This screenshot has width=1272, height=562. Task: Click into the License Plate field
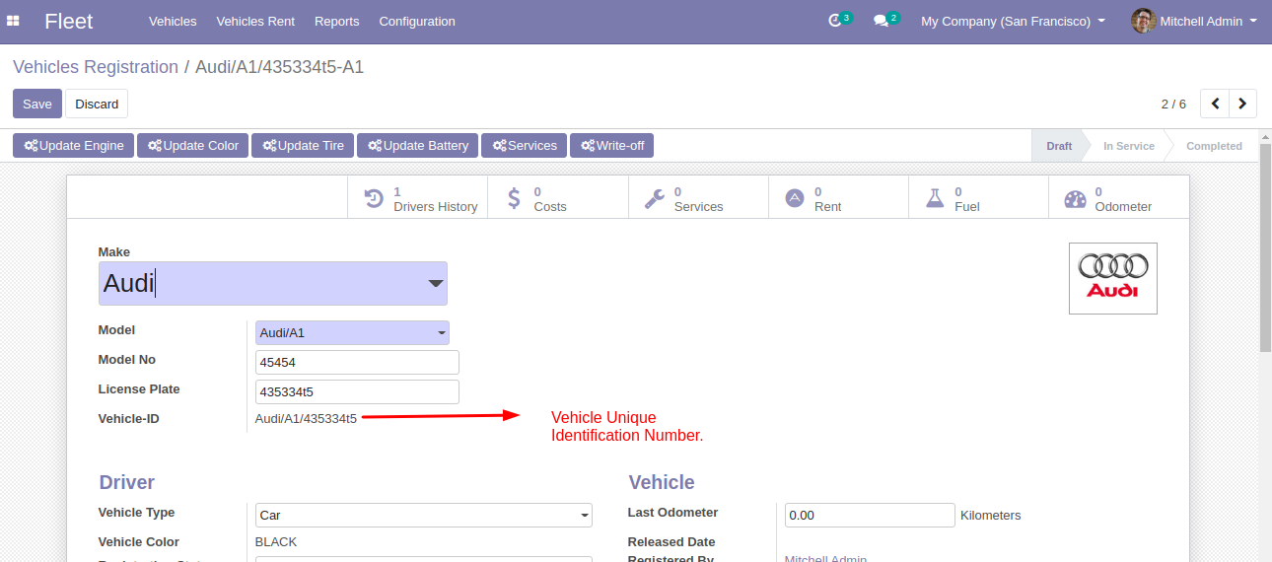point(357,392)
